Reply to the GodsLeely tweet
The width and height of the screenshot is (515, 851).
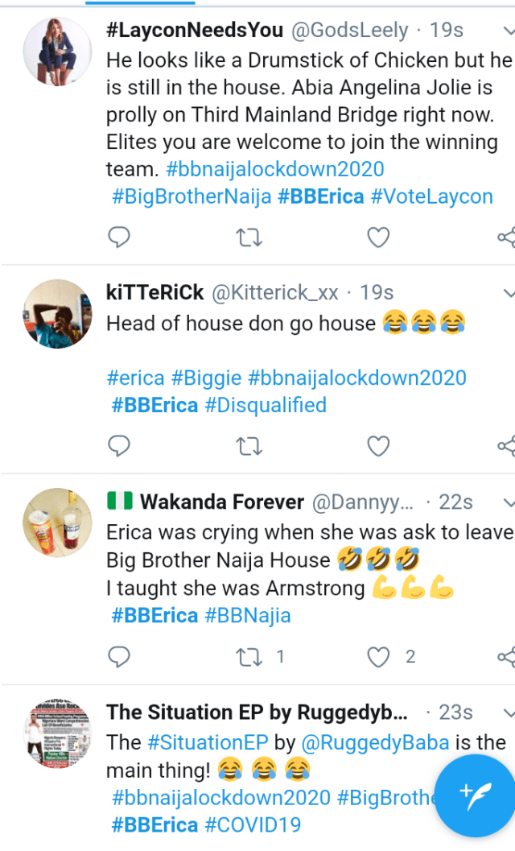click(x=119, y=238)
